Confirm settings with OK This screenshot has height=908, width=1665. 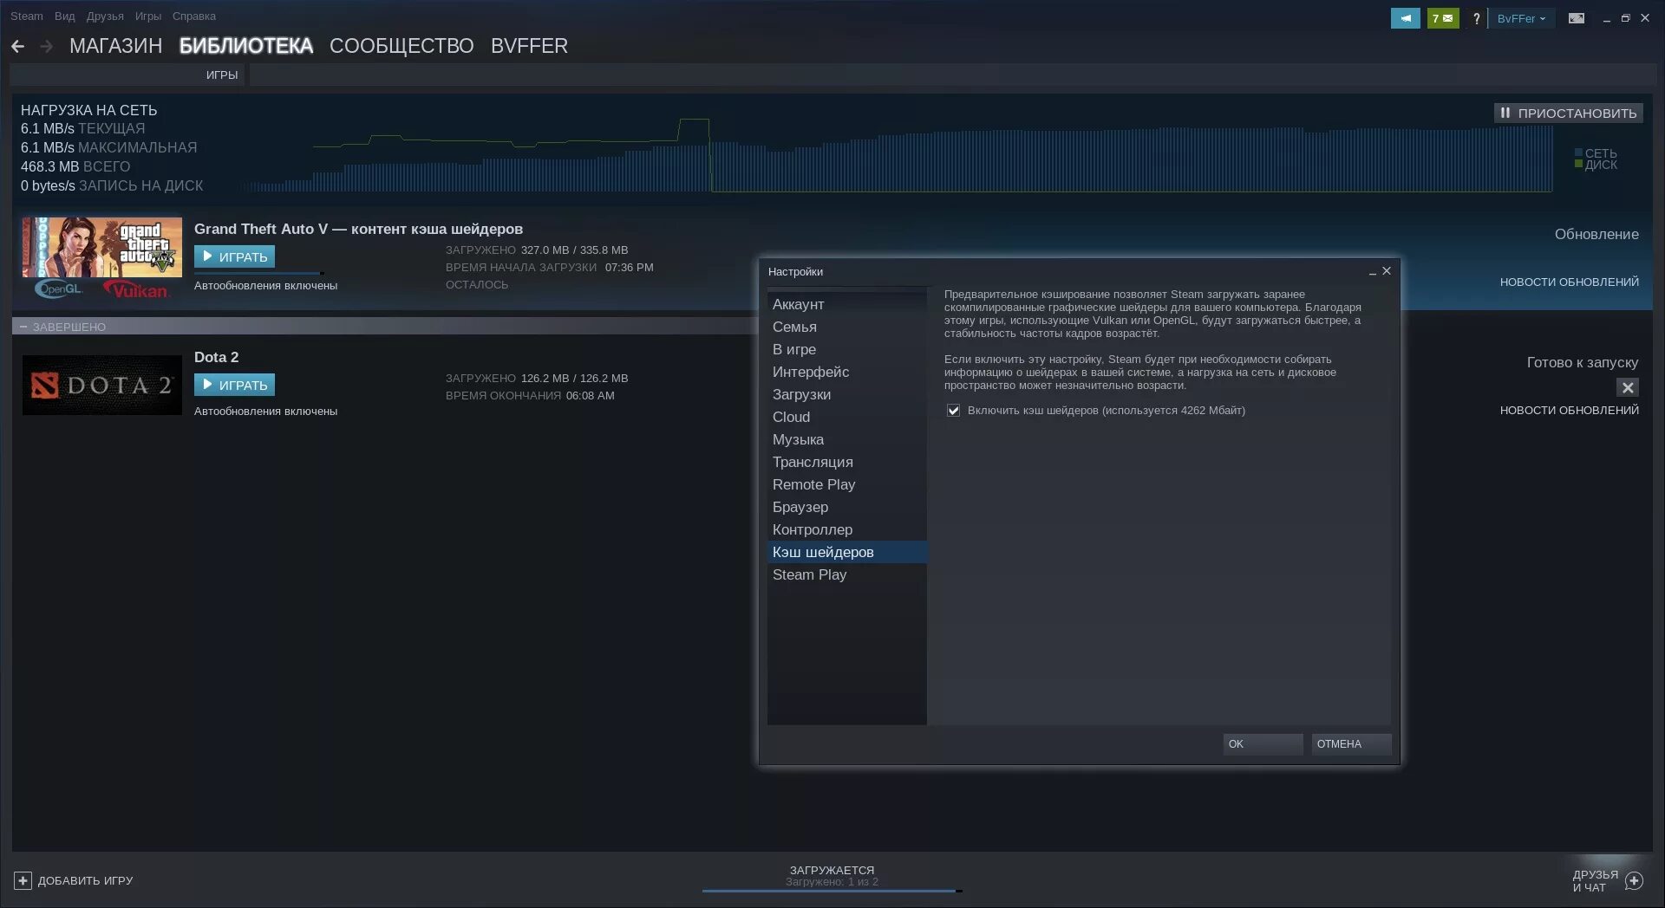[x=1263, y=744]
